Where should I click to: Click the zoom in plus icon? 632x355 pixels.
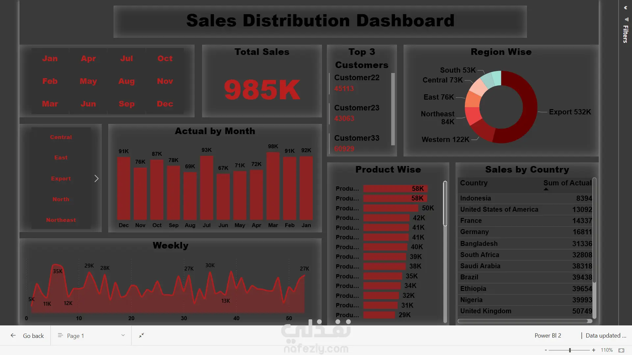coord(593,350)
